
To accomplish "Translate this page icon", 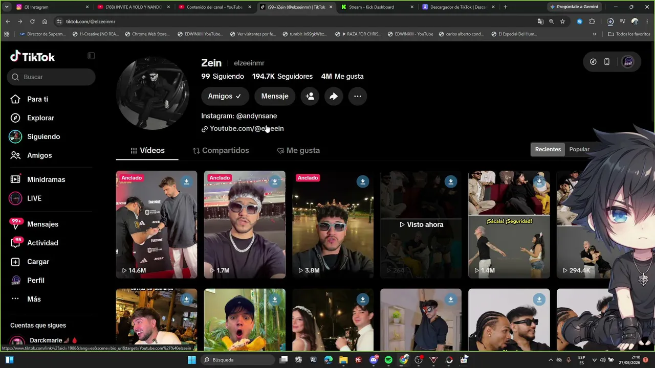I will [x=540, y=21].
